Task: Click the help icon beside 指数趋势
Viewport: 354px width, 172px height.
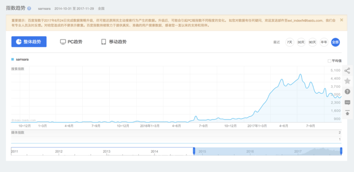Action: pyautogui.click(x=29, y=8)
